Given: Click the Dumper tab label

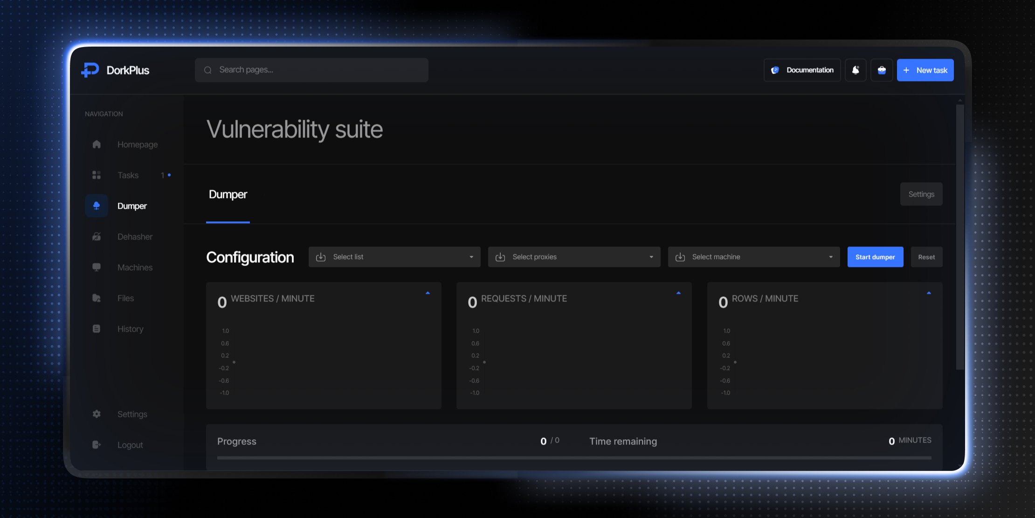Looking at the screenshot, I should pyautogui.click(x=228, y=194).
